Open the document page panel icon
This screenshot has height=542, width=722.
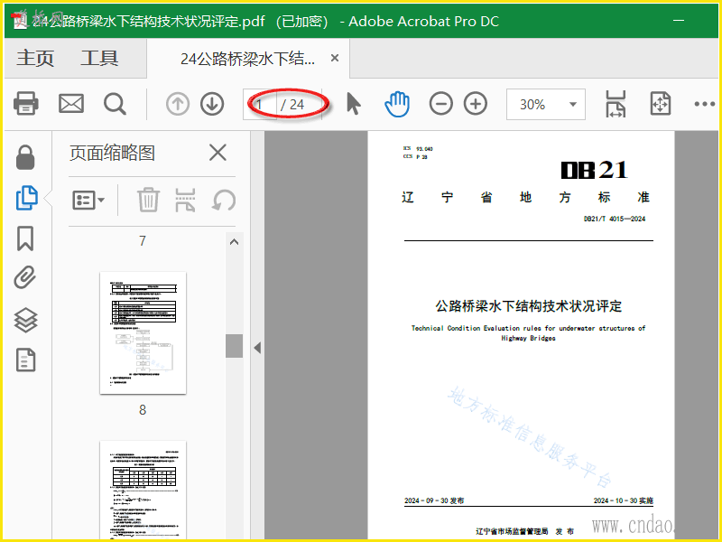(x=26, y=360)
